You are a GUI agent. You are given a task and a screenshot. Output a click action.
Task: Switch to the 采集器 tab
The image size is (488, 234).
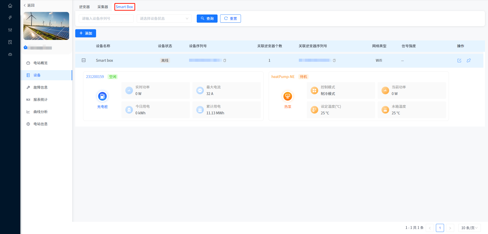pyautogui.click(x=103, y=7)
